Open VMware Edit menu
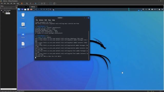Viewport: 164px width, 92px height. tap(5, 3)
